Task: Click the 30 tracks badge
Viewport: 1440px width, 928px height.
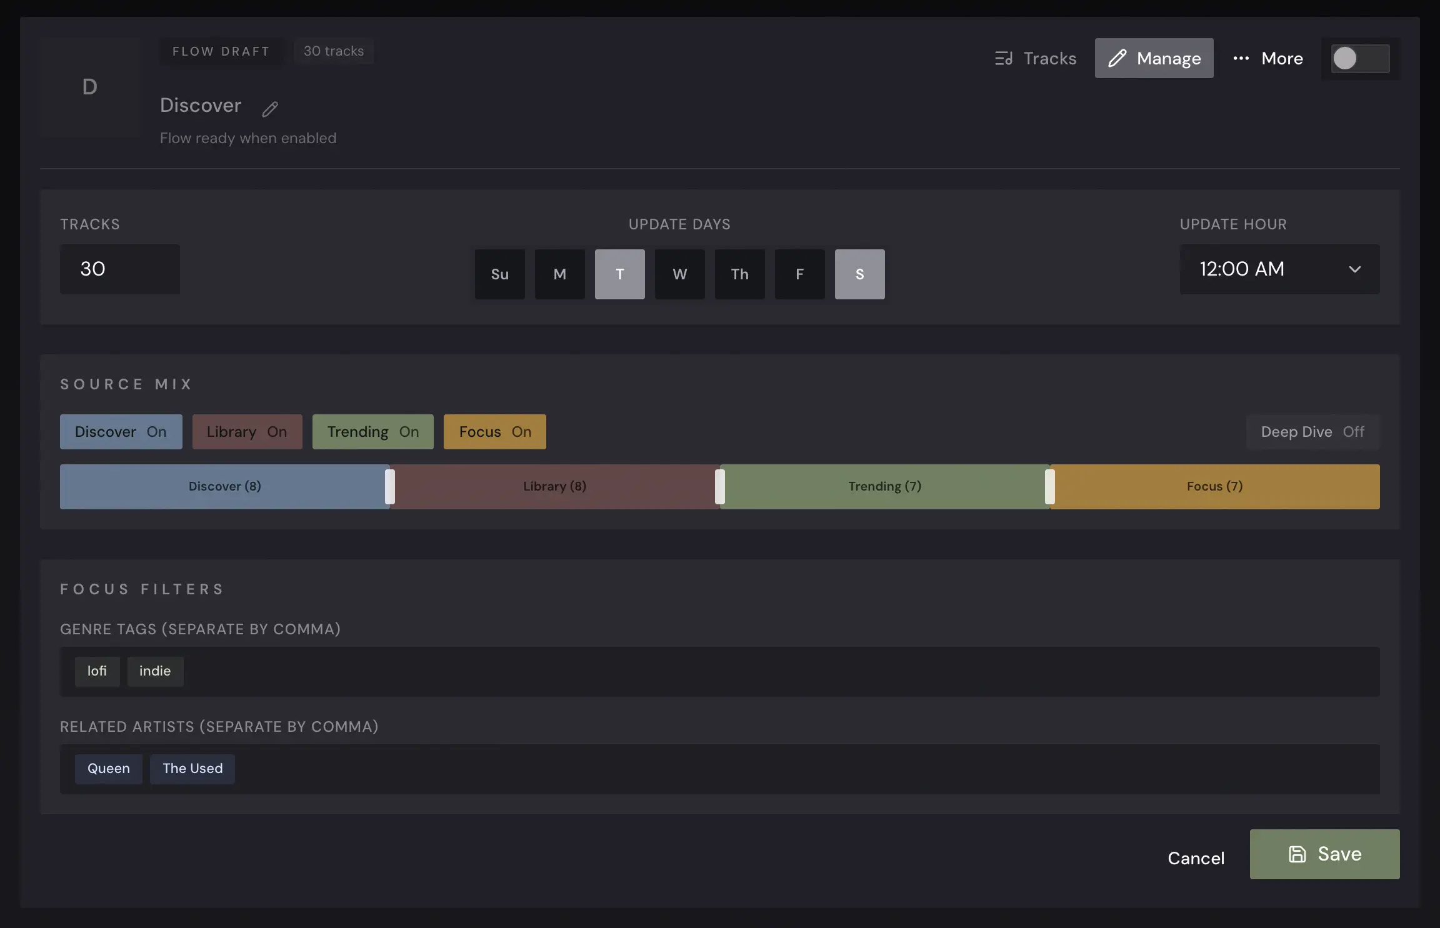Action: pyautogui.click(x=334, y=51)
